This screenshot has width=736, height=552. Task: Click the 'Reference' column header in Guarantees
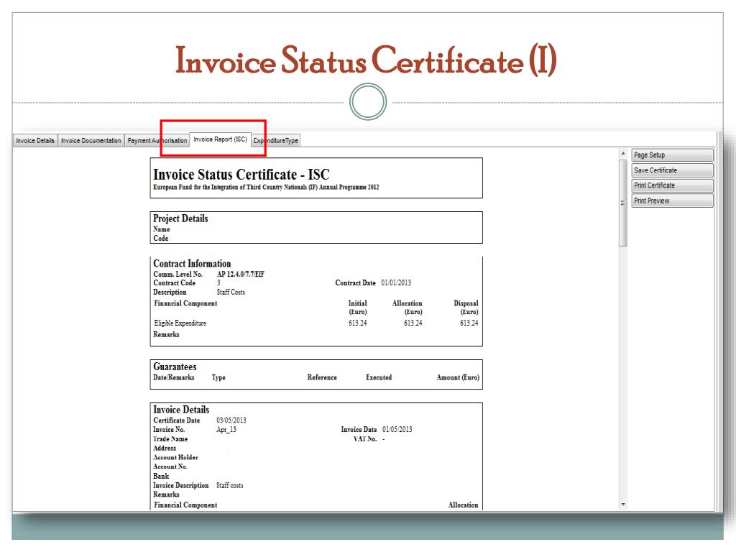tap(322, 377)
